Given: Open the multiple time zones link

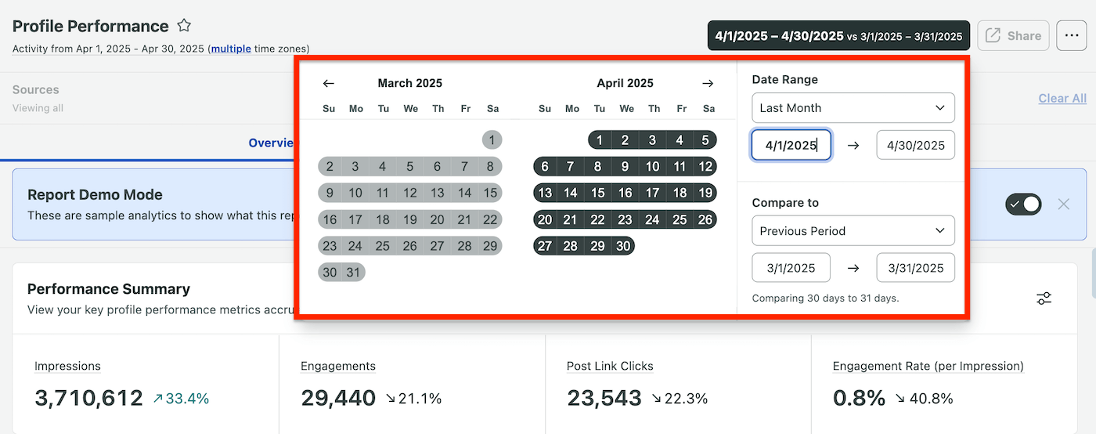Looking at the screenshot, I should [231, 49].
